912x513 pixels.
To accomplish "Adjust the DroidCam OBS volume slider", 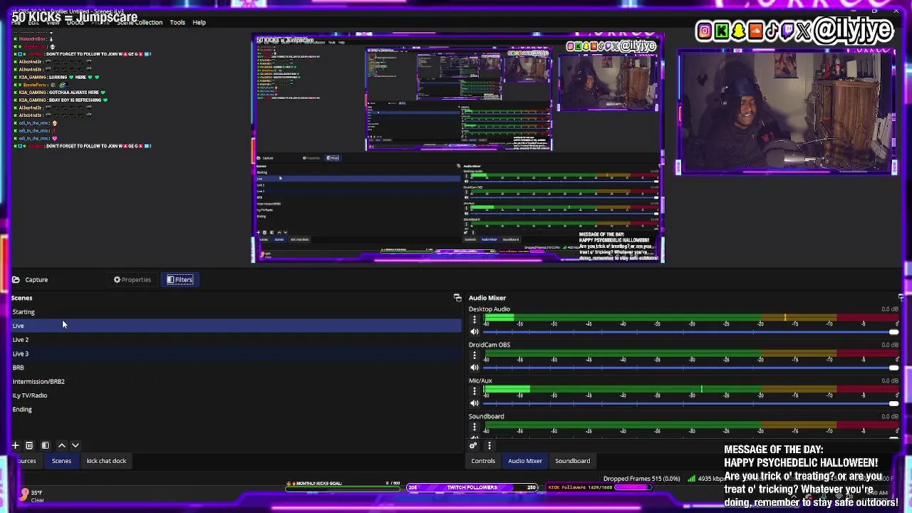I will (x=690, y=368).
